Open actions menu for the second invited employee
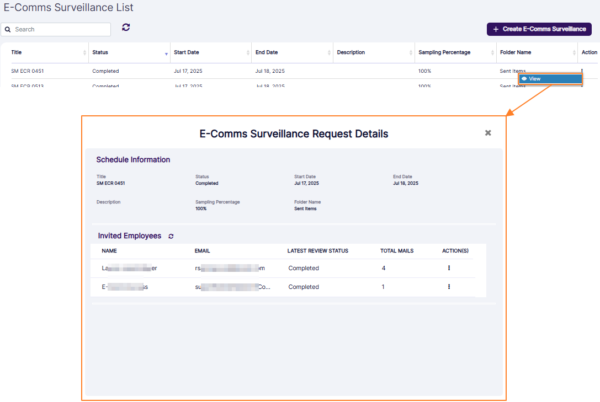The height and width of the screenshot is (402, 600). [449, 286]
